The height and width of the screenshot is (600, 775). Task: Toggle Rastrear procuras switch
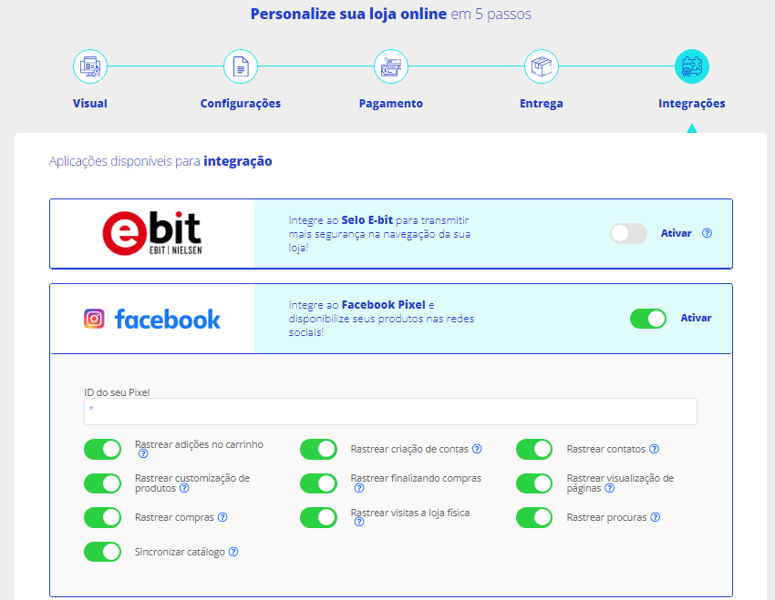(x=534, y=517)
